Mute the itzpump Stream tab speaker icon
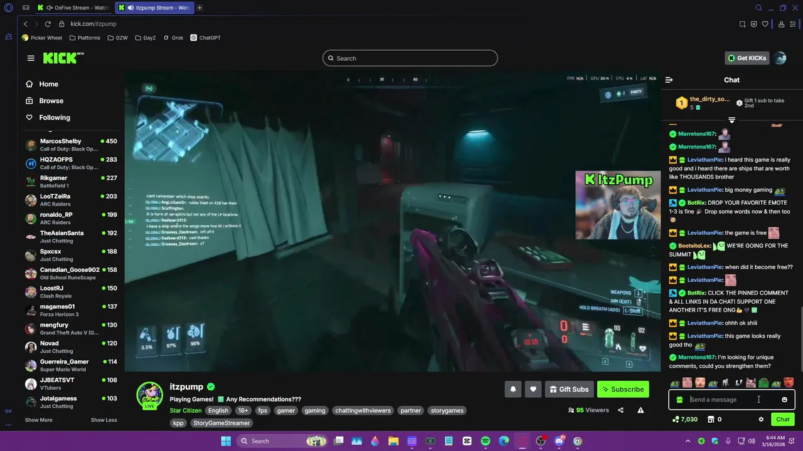The image size is (803, 451). tap(130, 8)
